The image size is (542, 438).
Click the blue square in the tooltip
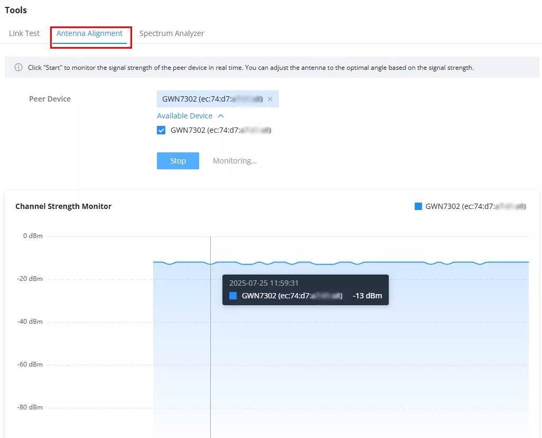pyautogui.click(x=233, y=296)
